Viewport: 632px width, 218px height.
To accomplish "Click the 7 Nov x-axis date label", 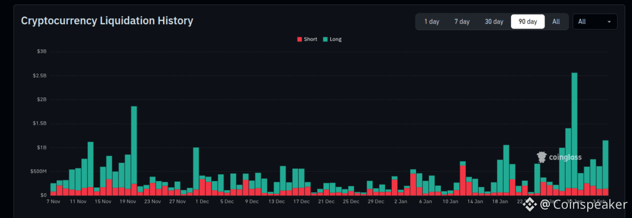I will [x=53, y=201].
